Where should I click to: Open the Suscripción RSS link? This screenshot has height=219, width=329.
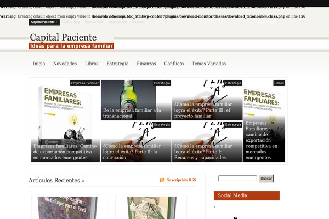(x=181, y=180)
